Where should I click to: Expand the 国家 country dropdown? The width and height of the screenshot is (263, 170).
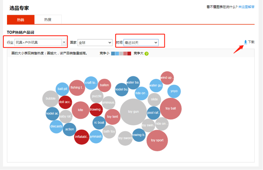click(95, 42)
